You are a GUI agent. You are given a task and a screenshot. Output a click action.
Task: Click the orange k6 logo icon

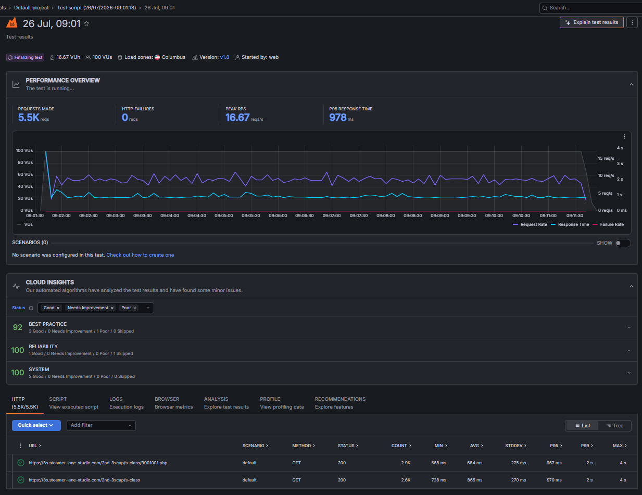[x=11, y=23]
